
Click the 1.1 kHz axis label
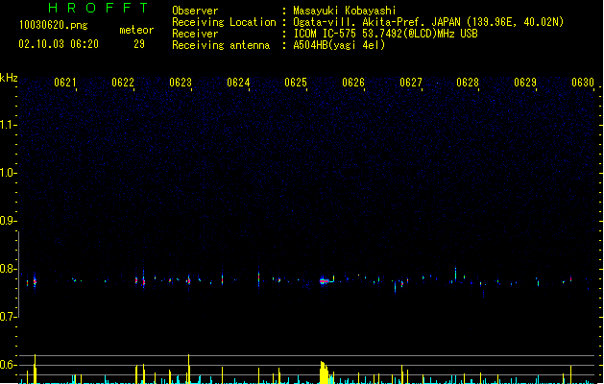pos(8,125)
